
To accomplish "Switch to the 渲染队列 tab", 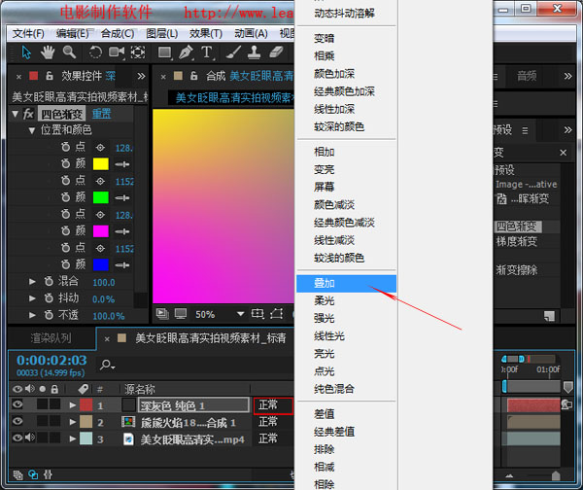I will click(51, 338).
